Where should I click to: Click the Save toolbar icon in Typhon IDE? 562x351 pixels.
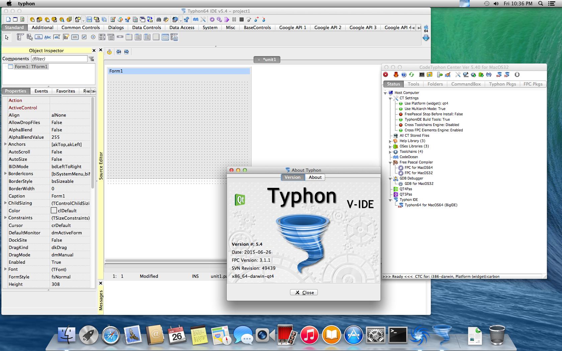[89, 19]
